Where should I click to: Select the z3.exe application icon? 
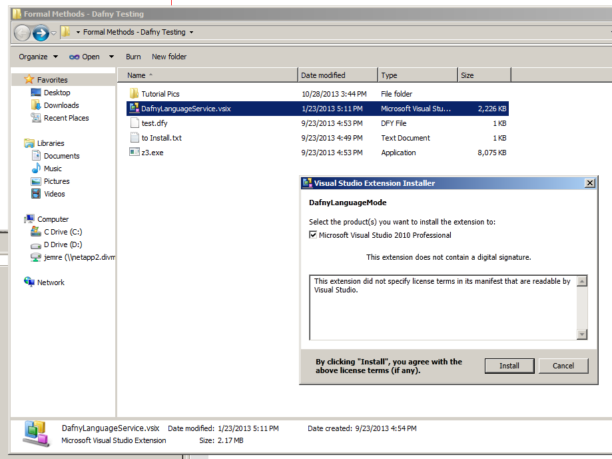click(135, 152)
